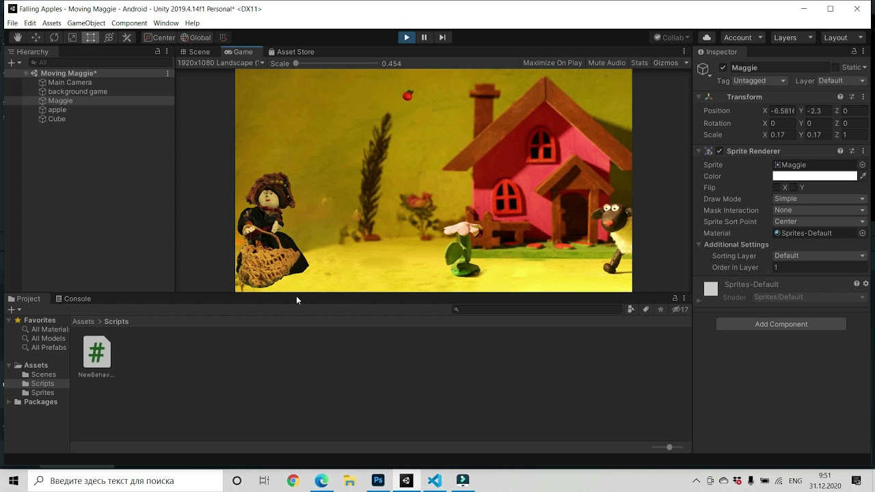Open Sprite Renderer more options menu
The image size is (875, 492).
pyautogui.click(x=863, y=151)
